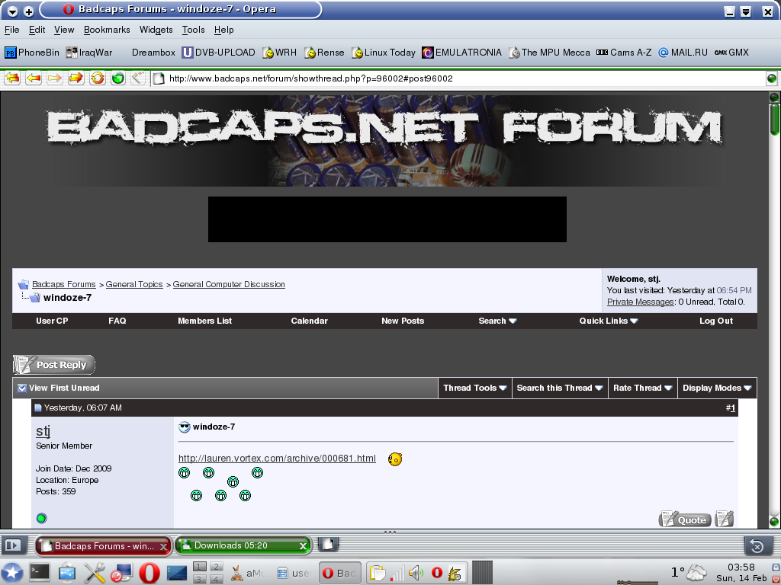Click the wrench and screwdriver settings icon
Screen dimensions: 781x585
point(94,573)
